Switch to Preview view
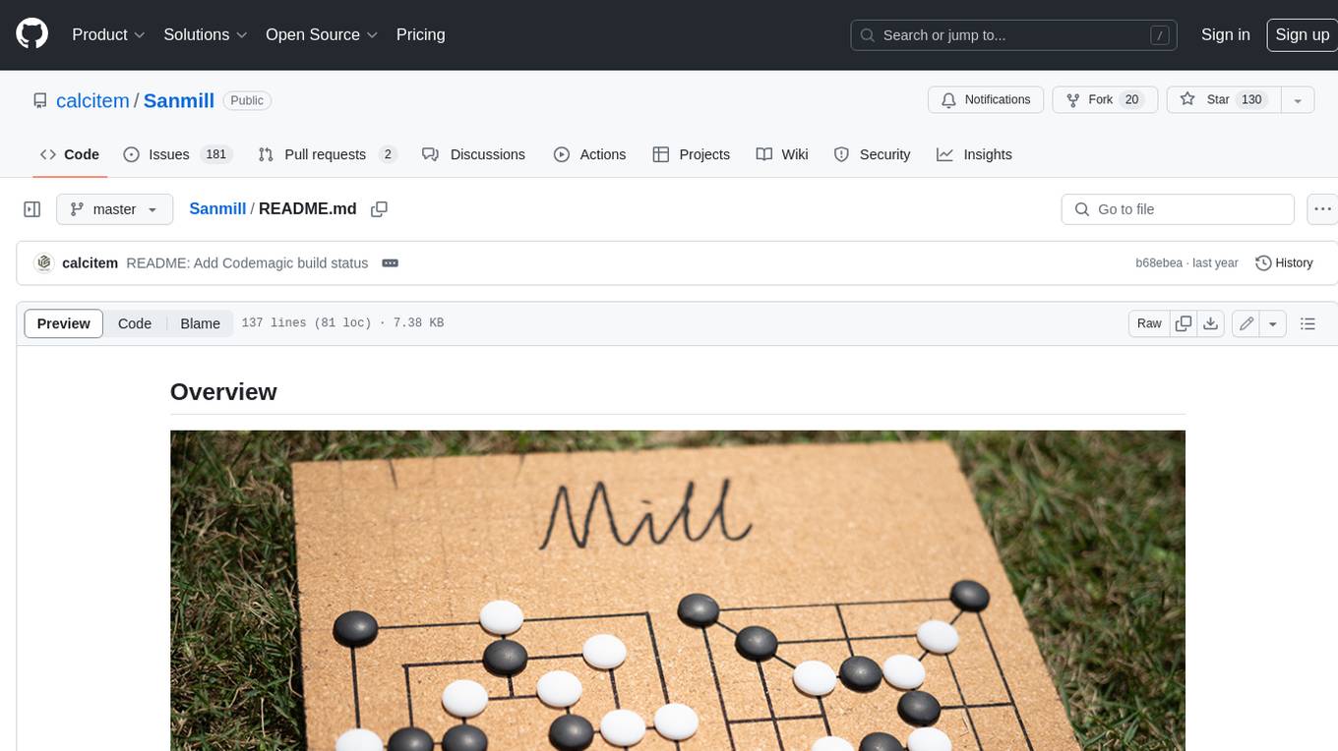 point(64,323)
